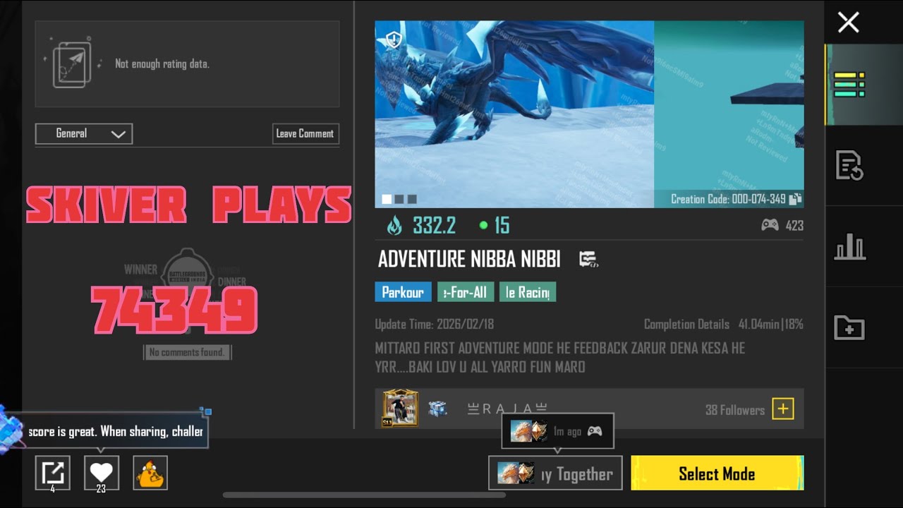Viewport: 903px width, 508px height.
Task: Open creator name RAJA
Action: click(x=508, y=409)
